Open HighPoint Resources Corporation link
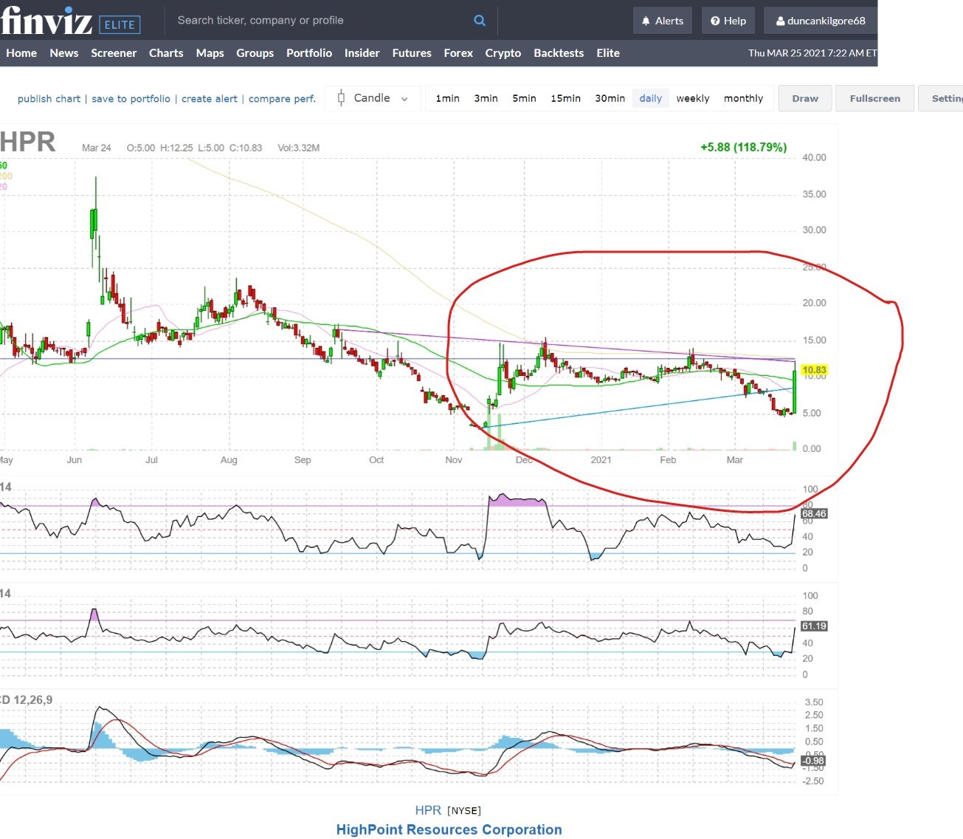The height and width of the screenshot is (839, 963). pos(449,829)
